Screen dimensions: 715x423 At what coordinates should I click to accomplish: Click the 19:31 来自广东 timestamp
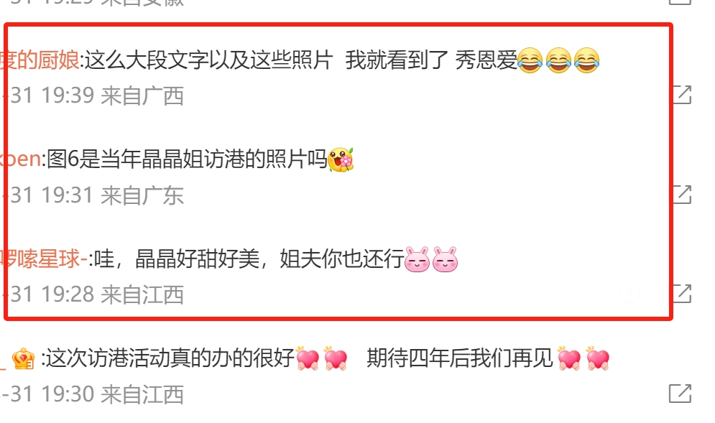point(93,195)
